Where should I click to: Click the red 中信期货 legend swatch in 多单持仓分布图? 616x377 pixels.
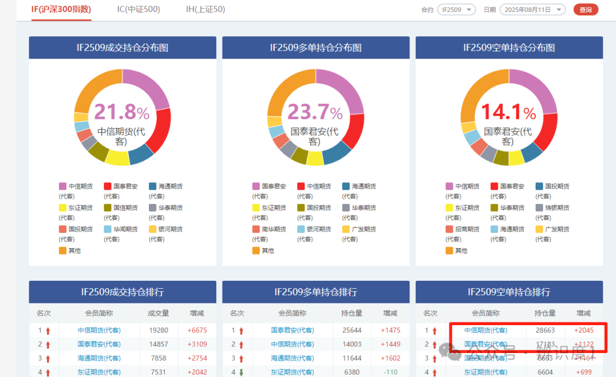click(x=301, y=186)
